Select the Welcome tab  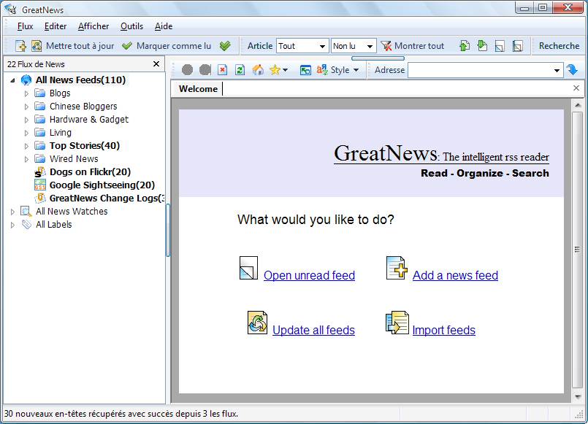click(198, 89)
